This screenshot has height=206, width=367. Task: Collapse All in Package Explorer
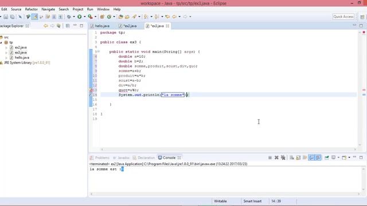(68, 26)
